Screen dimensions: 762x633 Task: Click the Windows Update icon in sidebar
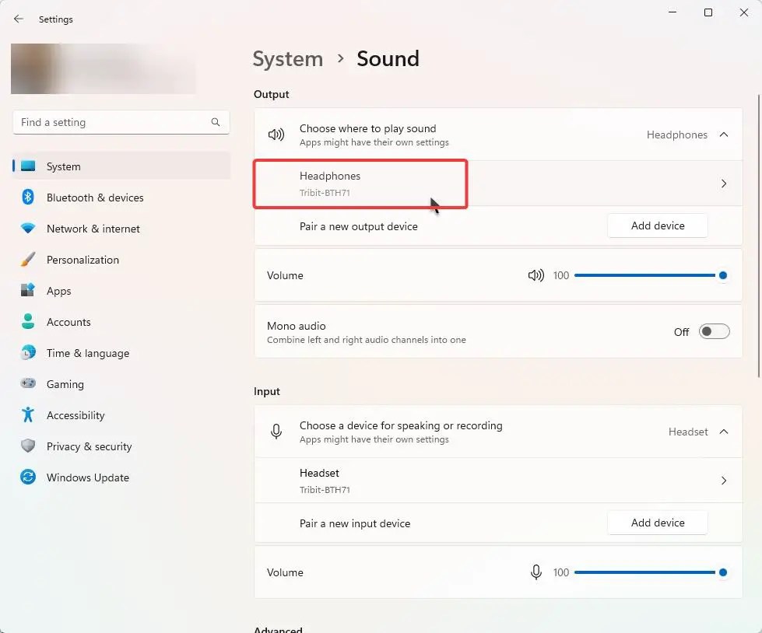(x=28, y=477)
